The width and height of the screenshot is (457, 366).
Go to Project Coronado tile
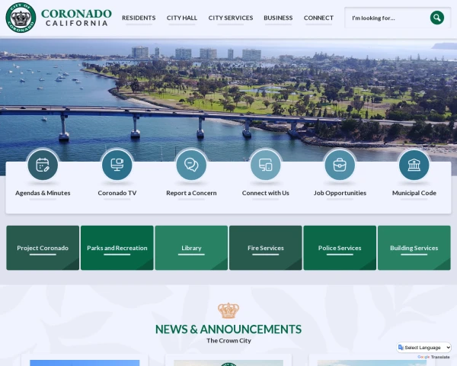43,248
